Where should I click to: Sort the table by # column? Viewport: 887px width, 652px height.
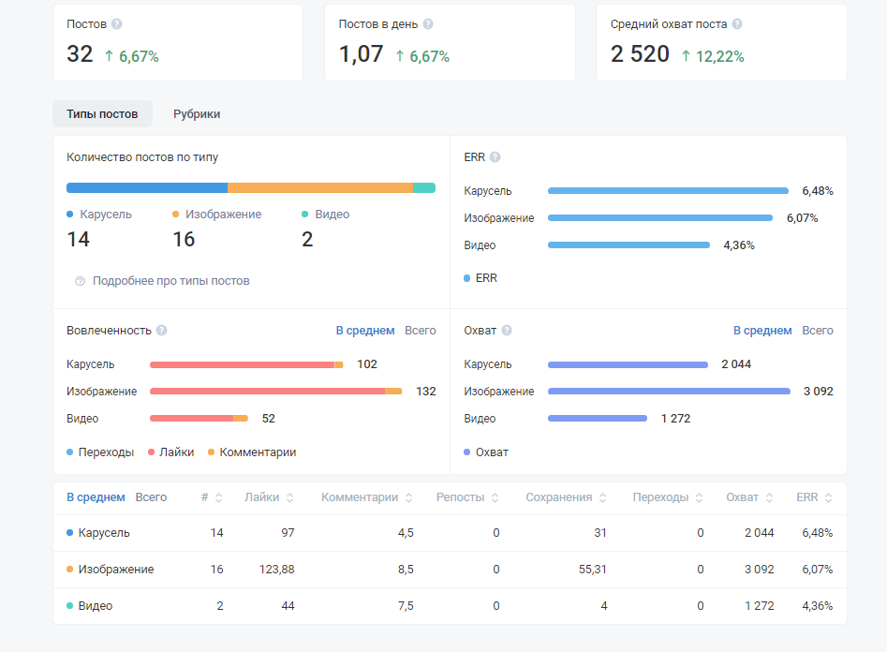coord(212,497)
